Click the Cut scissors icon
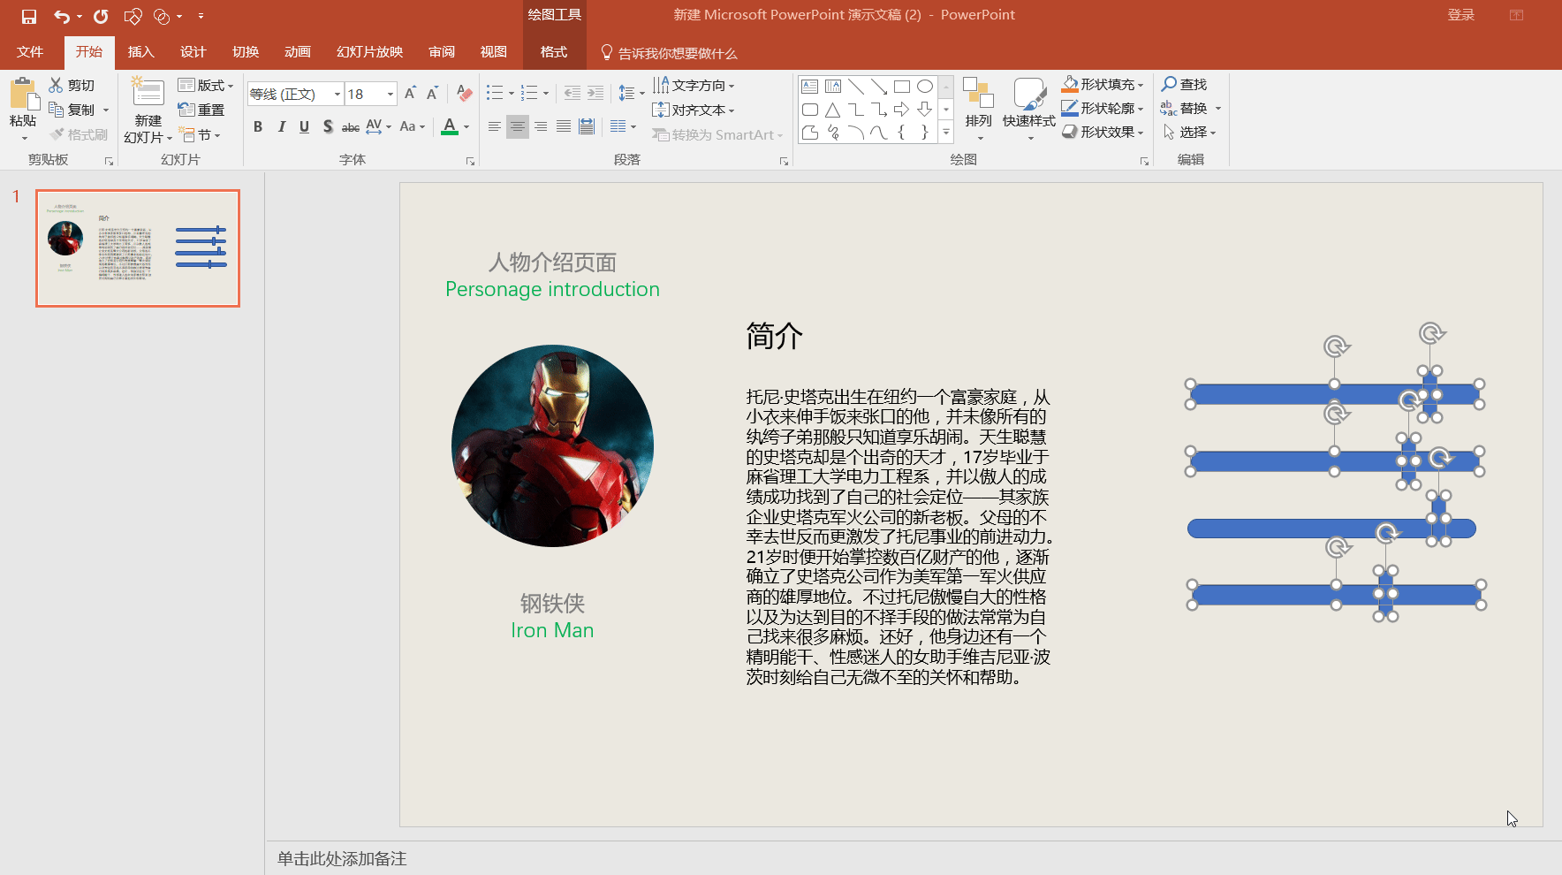 [57, 85]
